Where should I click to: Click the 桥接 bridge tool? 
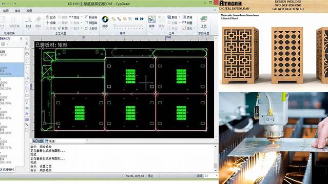pos(187,17)
